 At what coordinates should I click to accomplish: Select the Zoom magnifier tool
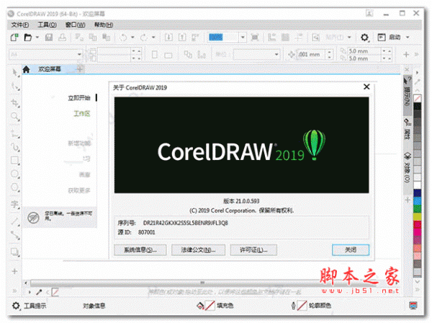(x=15, y=116)
